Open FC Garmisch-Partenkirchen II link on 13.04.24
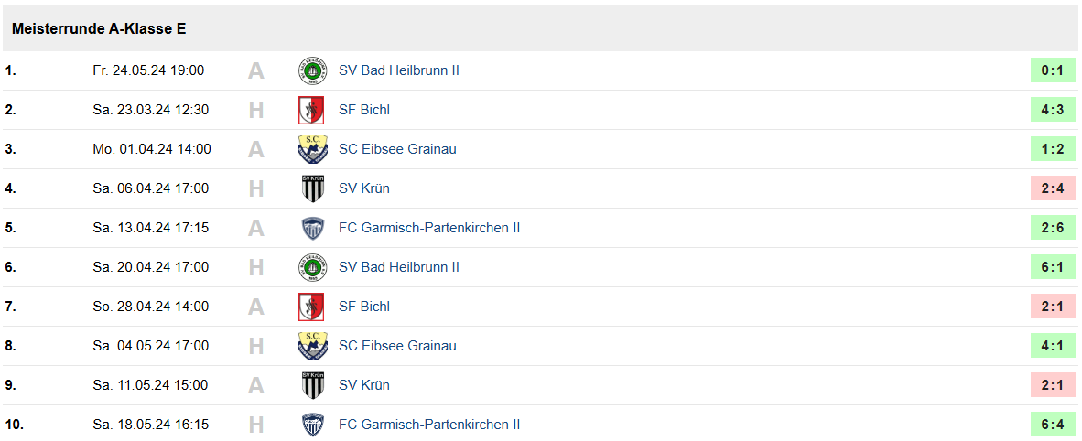This screenshot has height=441, width=1082. point(429,228)
